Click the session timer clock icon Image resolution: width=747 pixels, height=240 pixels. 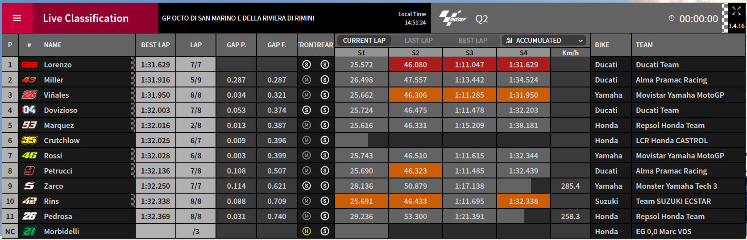tap(672, 18)
